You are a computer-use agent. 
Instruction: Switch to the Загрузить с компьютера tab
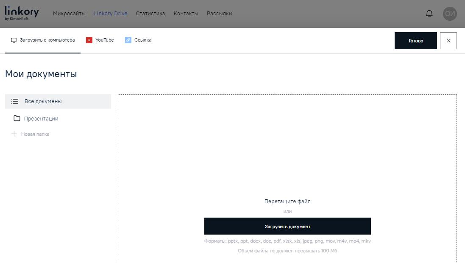click(x=47, y=40)
